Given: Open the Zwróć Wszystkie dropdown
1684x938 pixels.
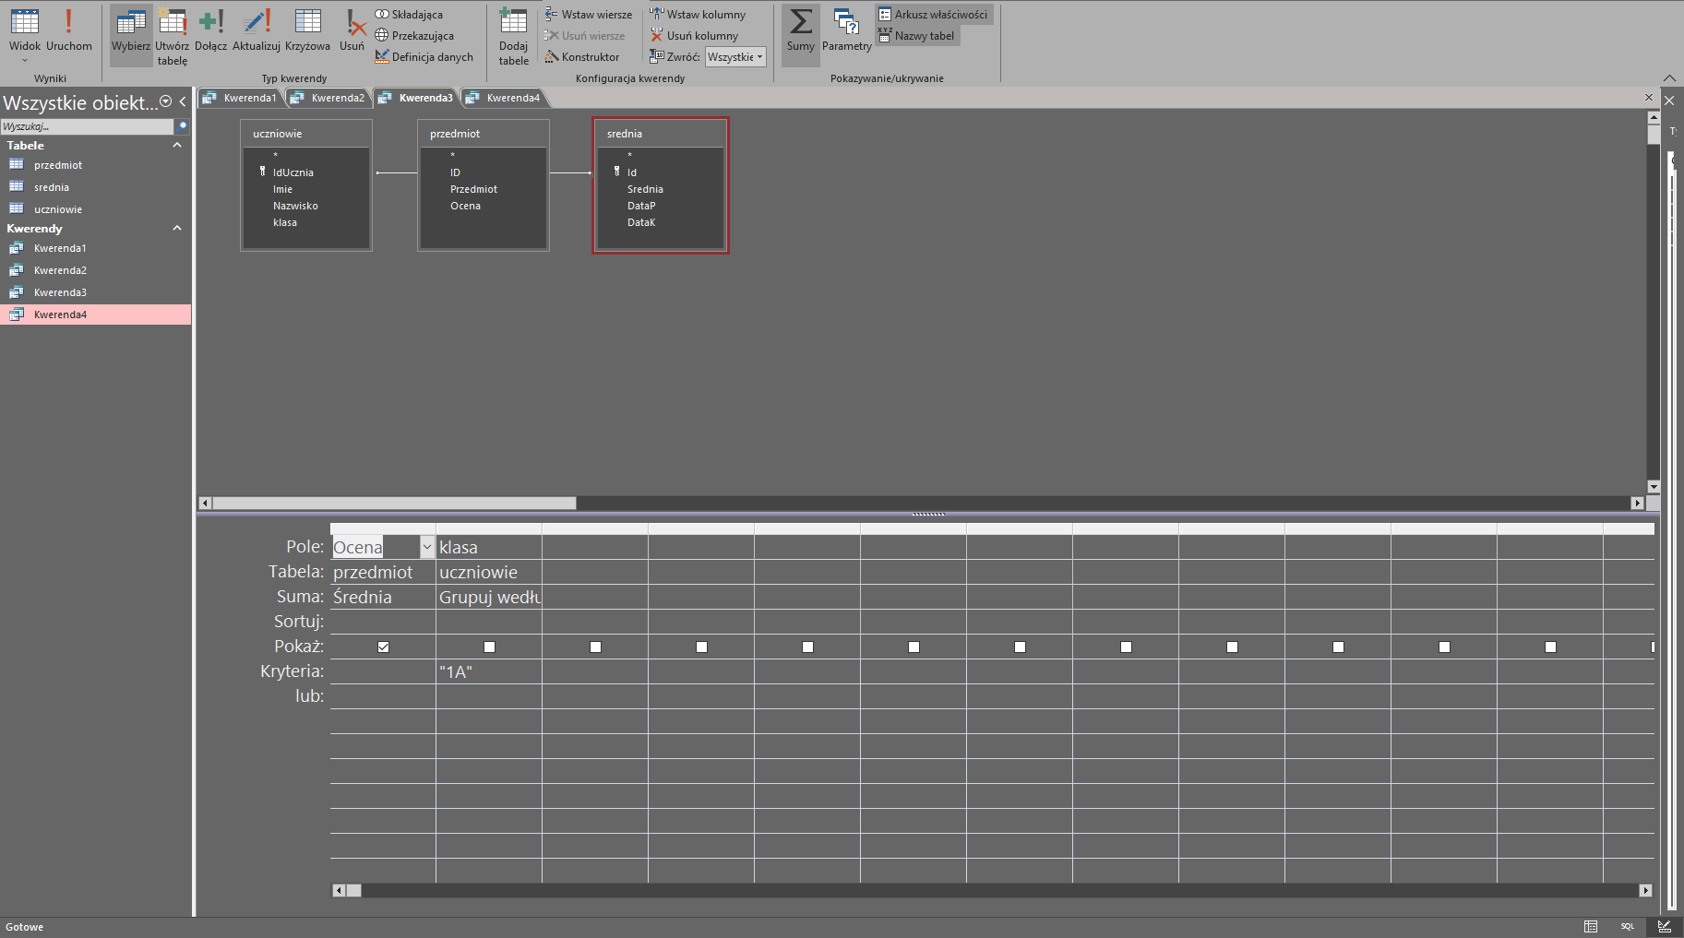Looking at the screenshot, I should click(735, 57).
